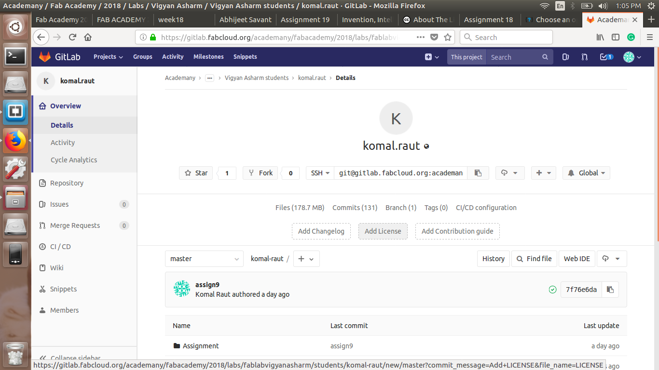Click the Firefox back button
This screenshot has height=370, width=659.
coord(41,37)
